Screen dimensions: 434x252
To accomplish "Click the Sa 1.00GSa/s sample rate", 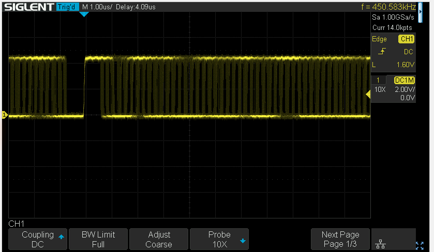I will (393, 17).
